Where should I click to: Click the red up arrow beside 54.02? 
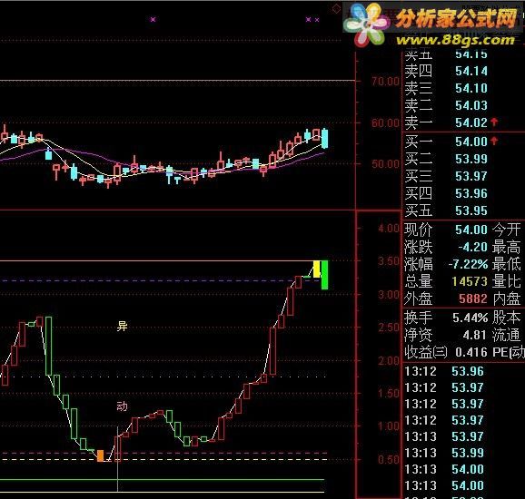(494, 122)
